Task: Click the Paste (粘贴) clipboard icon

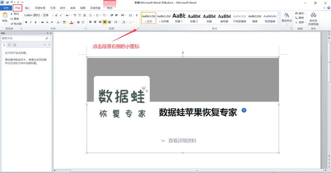Action: (x=5, y=16)
